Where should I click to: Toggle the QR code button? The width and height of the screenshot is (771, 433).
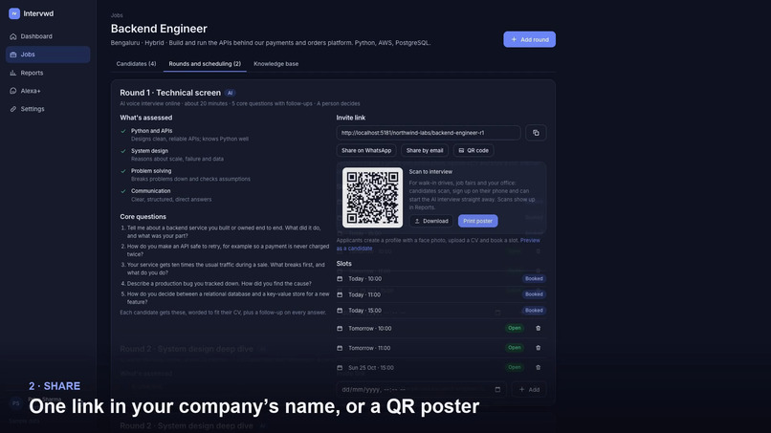pos(474,150)
